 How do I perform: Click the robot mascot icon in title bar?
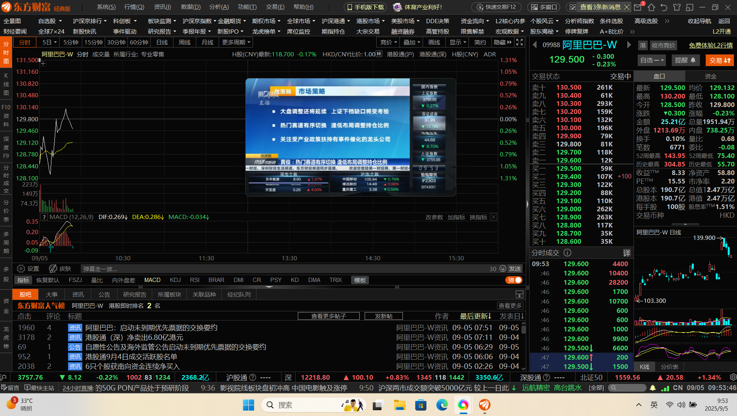click(397, 7)
